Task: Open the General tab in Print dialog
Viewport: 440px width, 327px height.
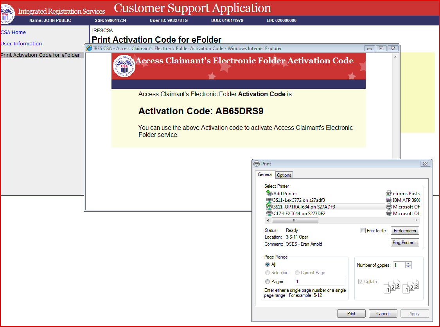Action: (265, 174)
